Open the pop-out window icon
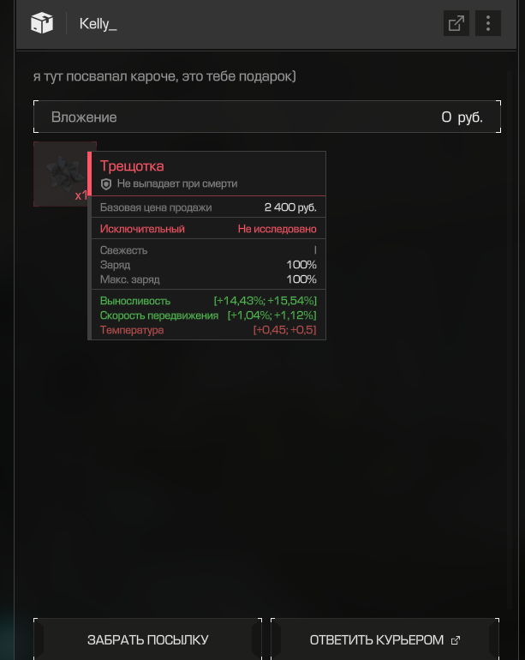 coord(456,23)
